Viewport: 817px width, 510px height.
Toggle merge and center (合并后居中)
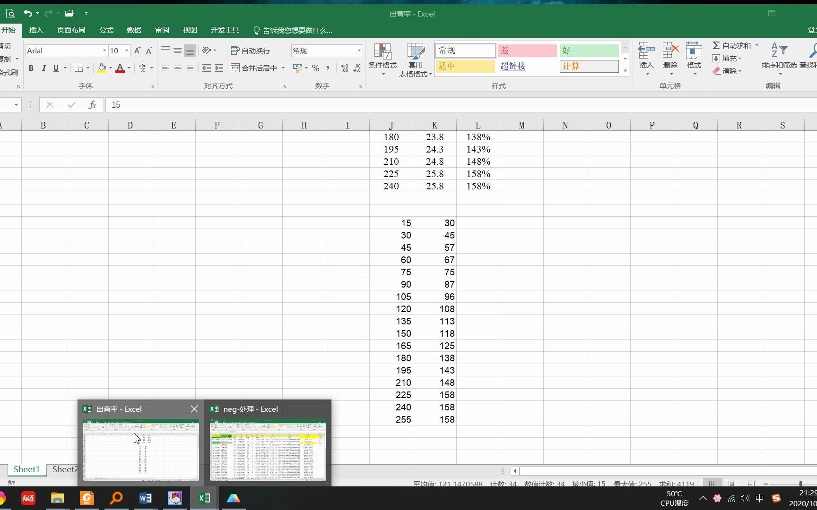[x=255, y=68]
